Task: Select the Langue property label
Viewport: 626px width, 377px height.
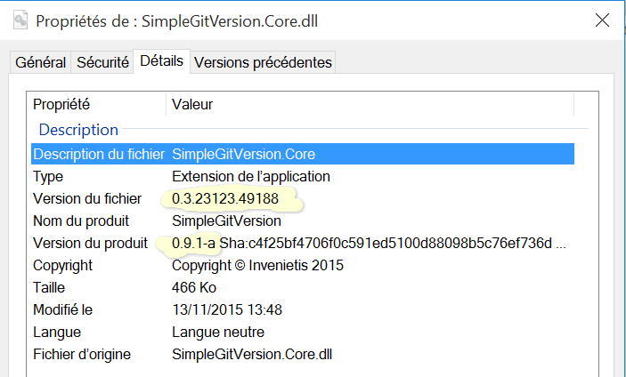Action: pyautogui.click(x=57, y=333)
